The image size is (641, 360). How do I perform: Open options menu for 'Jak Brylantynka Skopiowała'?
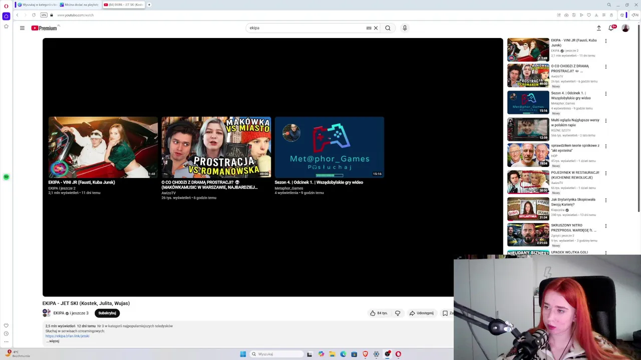pos(606,200)
